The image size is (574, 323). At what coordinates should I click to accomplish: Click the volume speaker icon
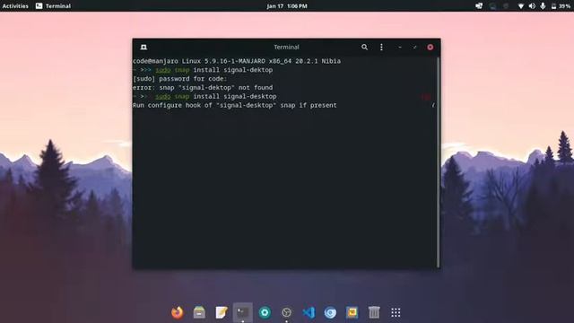(x=532, y=6)
